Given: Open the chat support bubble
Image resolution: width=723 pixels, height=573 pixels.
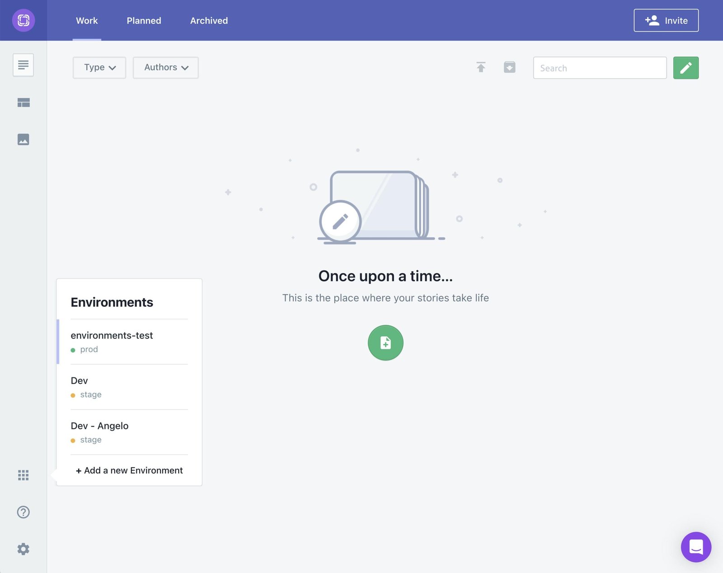Looking at the screenshot, I should 696,547.
